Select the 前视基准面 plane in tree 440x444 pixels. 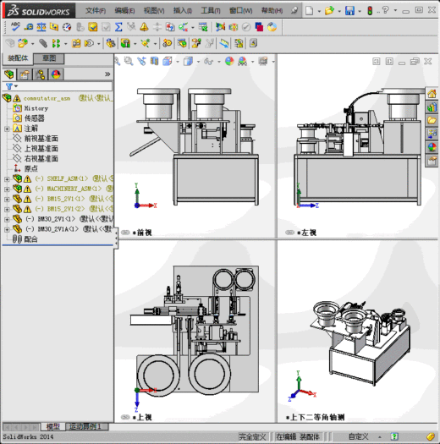tap(41, 139)
